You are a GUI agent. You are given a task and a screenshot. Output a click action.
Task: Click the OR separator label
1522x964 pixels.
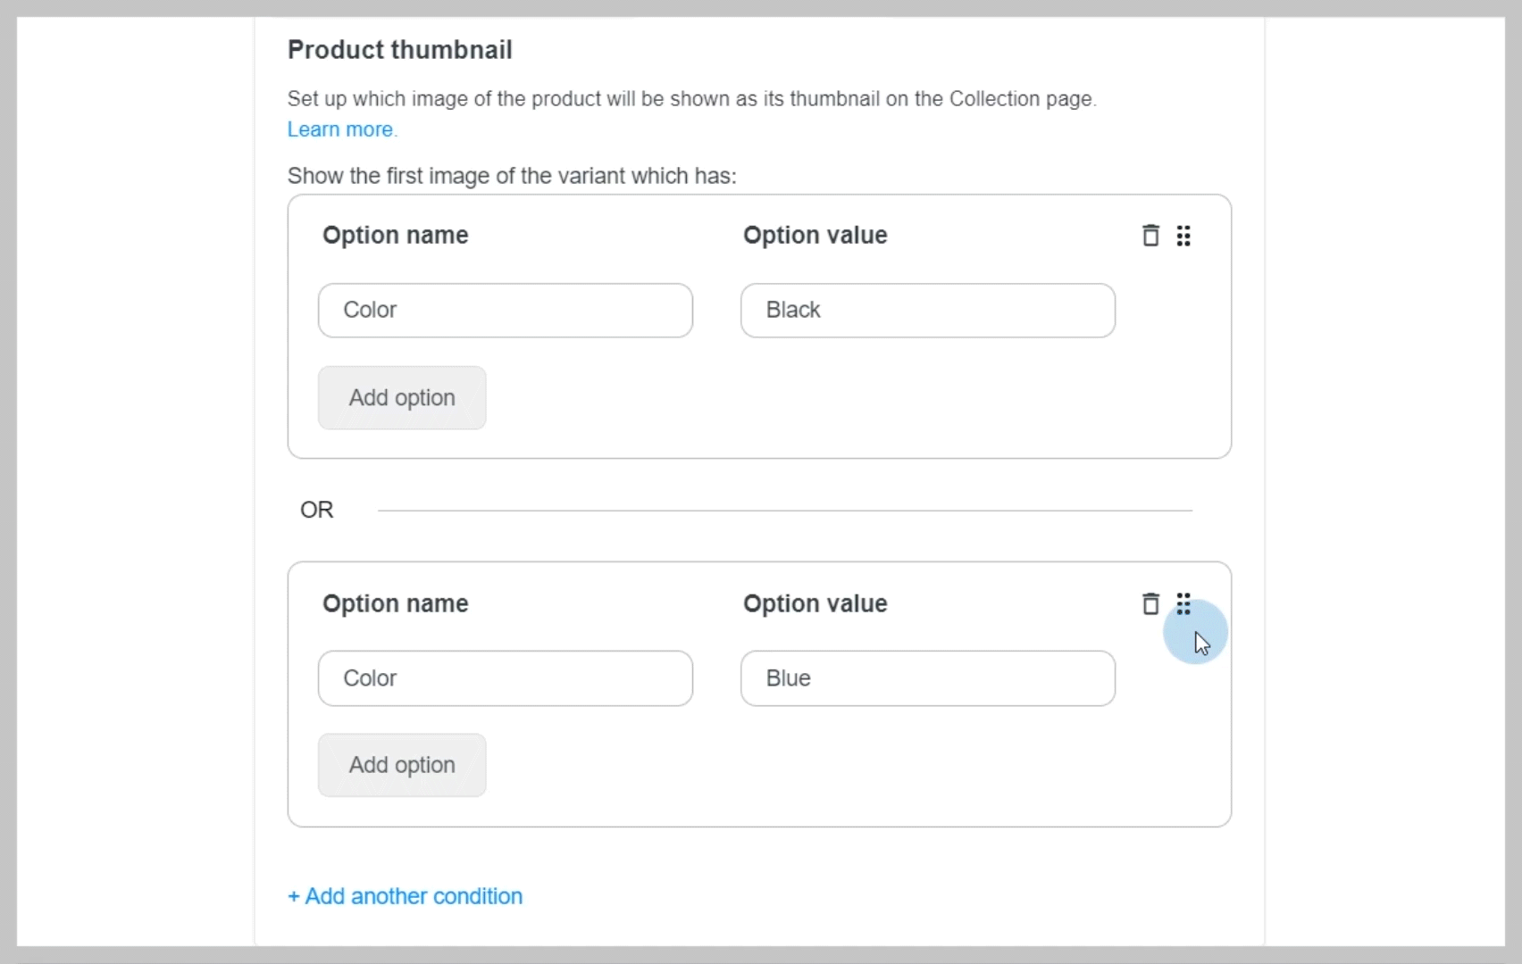(317, 510)
